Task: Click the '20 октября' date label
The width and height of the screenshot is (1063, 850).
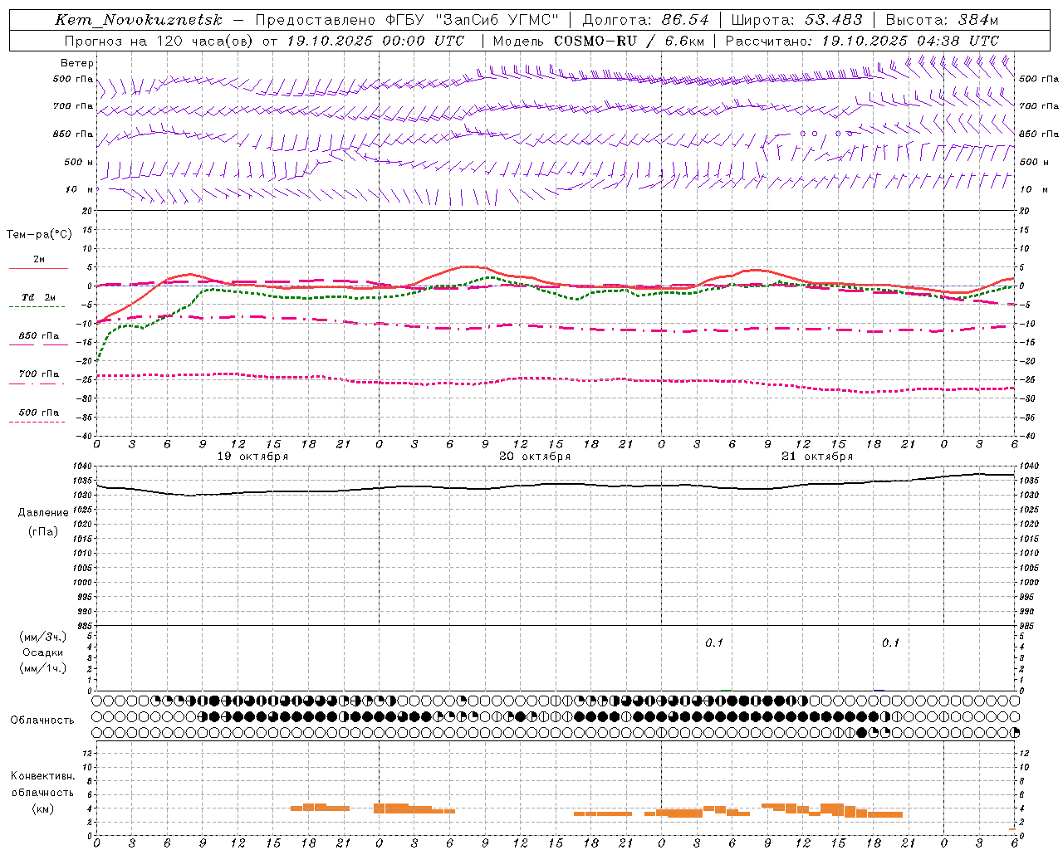Action: coord(535,457)
